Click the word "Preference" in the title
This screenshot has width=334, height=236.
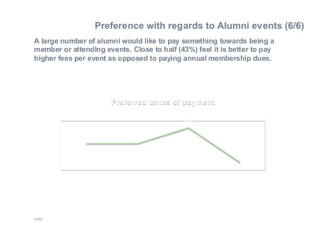click(x=119, y=26)
